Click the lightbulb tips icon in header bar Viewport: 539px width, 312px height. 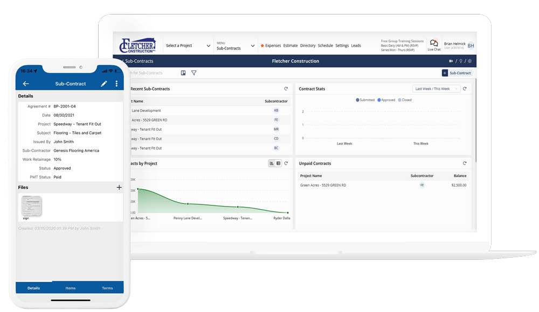click(461, 61)
